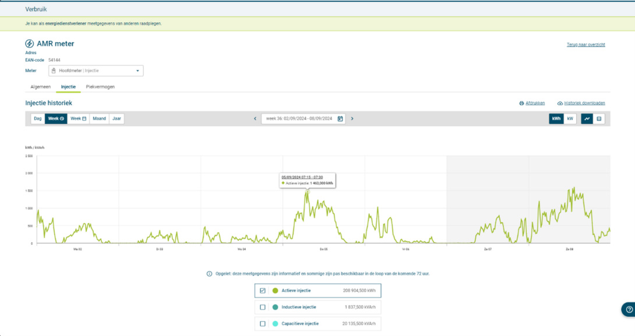Click the Capacitieve injectie cyan color dot

tap(276, 323)
